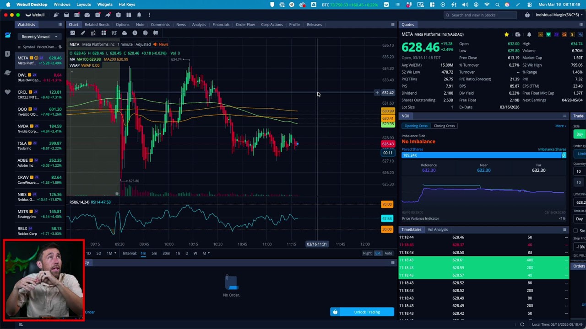The image size is (586, 329).
Task: Open the Adjusted price setting
Action: (x=143, y=44)
